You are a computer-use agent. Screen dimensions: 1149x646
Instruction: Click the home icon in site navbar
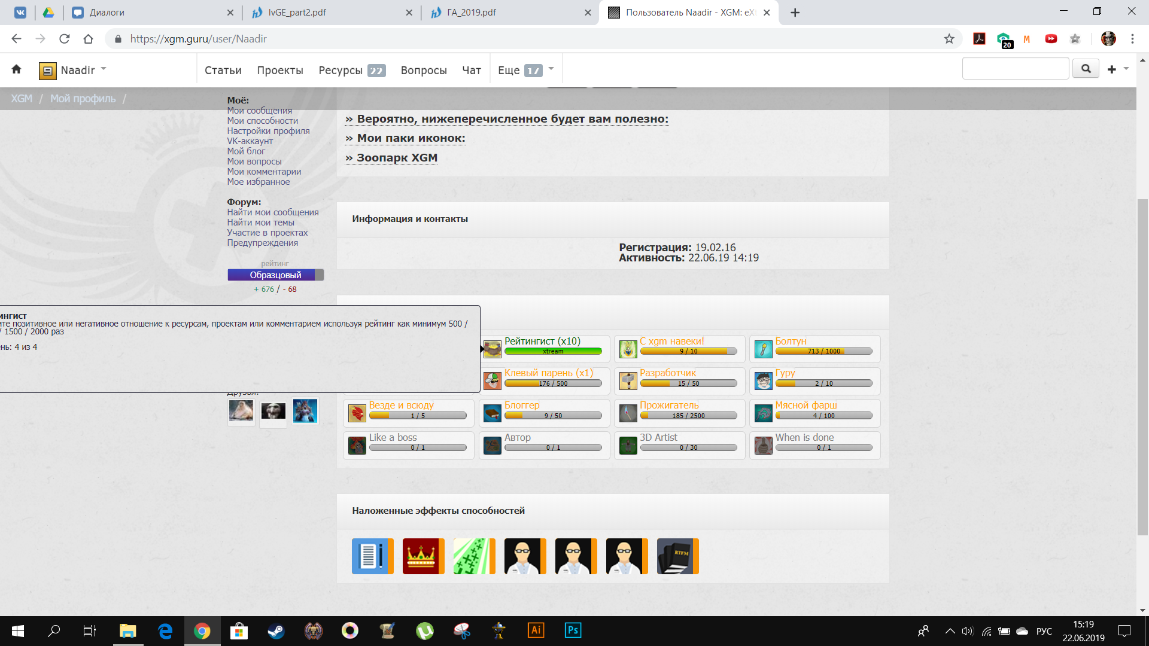(16, 69)
